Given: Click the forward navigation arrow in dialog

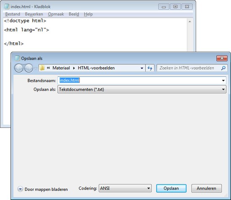Looking at the screenshot, I should (x=29, y=68).
